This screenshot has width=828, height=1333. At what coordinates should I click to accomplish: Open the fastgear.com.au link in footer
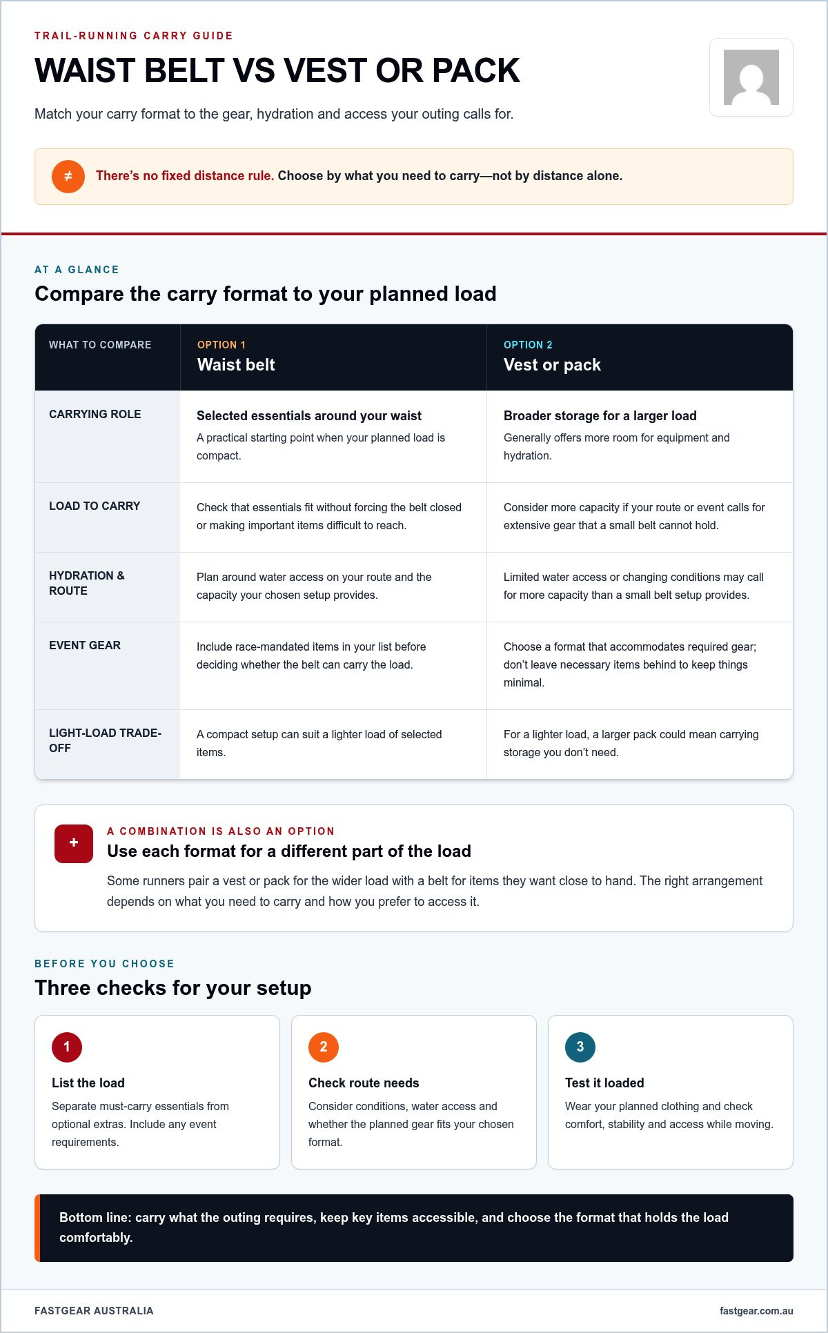point(756,1311)
